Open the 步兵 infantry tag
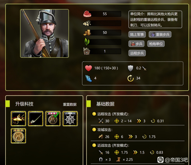 click(x=136, y=44)
